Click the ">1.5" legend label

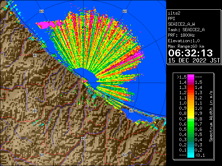tap(182, 77)
